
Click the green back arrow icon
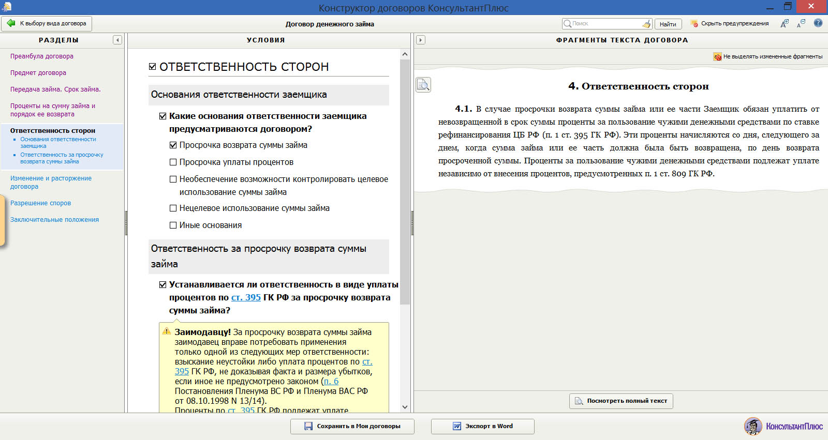pos(11,23)
